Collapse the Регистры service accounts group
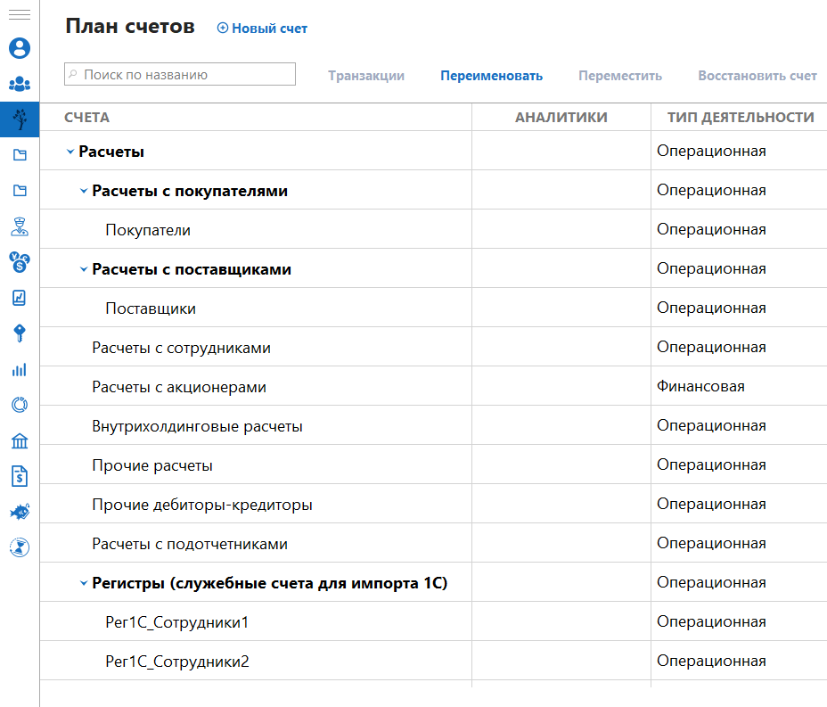 coord(84,583)
